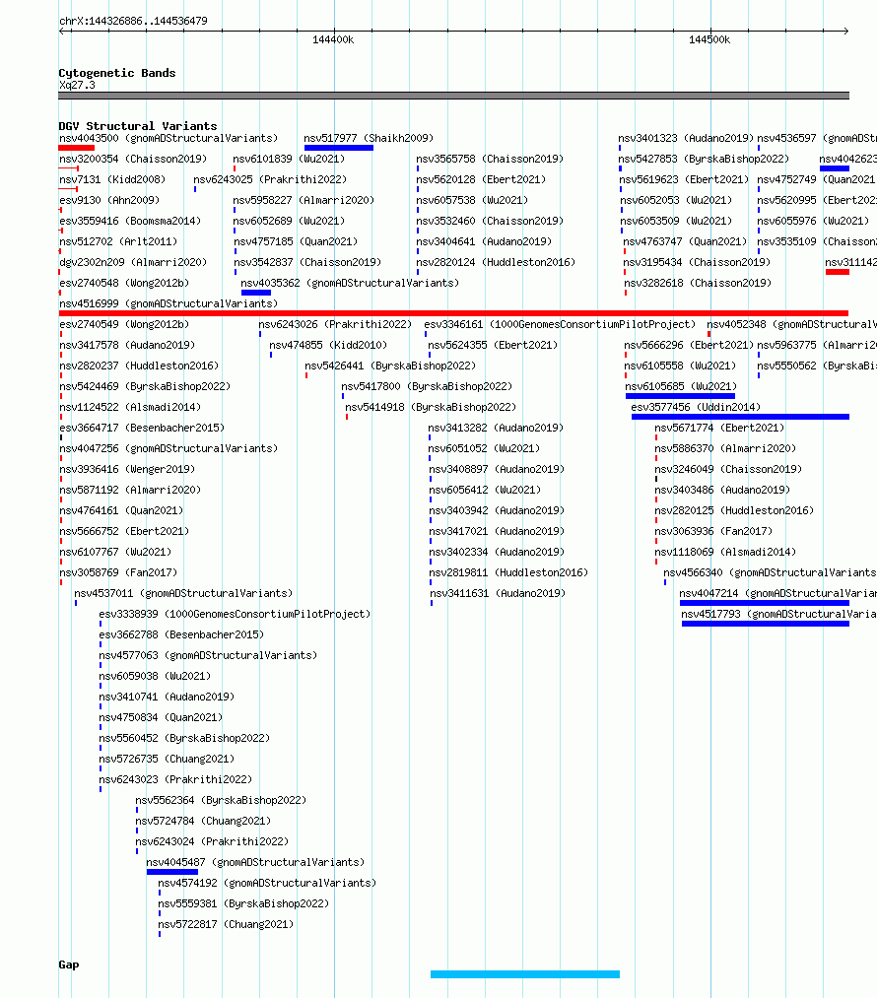Open nsv4757185 (Quan2021) variant
This screenshot has height=998, width=877.
click(296, 241)
